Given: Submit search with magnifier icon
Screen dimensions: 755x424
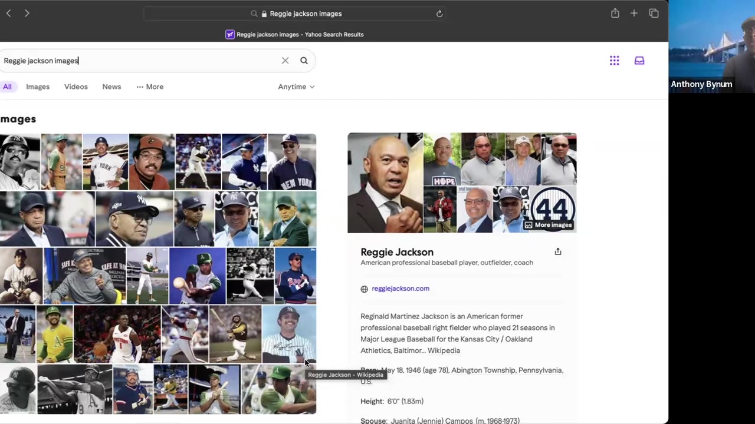Looking at the screenshot, I should (x=304, y=61).
